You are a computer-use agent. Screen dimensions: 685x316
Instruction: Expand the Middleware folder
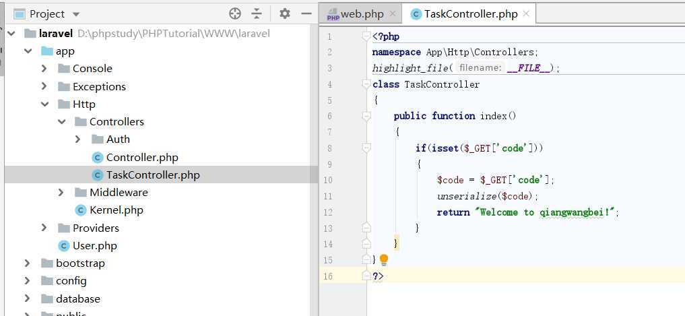point(61,192)
